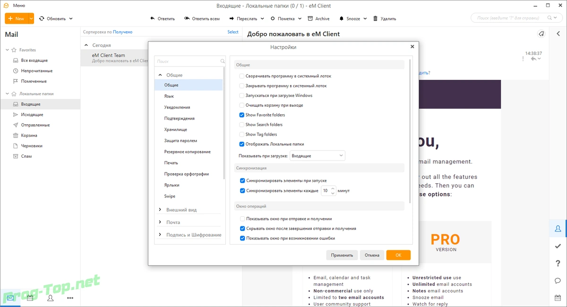Uncheck Отображать Локальные папки
Image resolution: width=567 pixels, height=307 pixels.
242,144
